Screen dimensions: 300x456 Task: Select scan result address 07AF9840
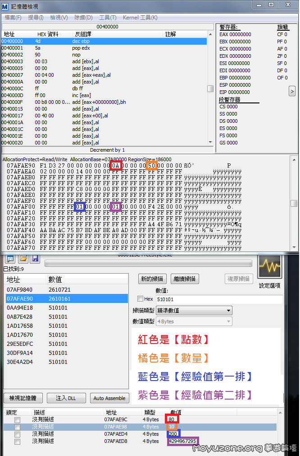point(67,290)
